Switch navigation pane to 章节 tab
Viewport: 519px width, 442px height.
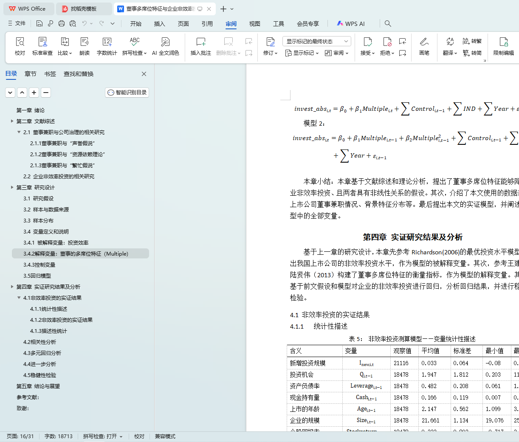[x=31, y=74]
